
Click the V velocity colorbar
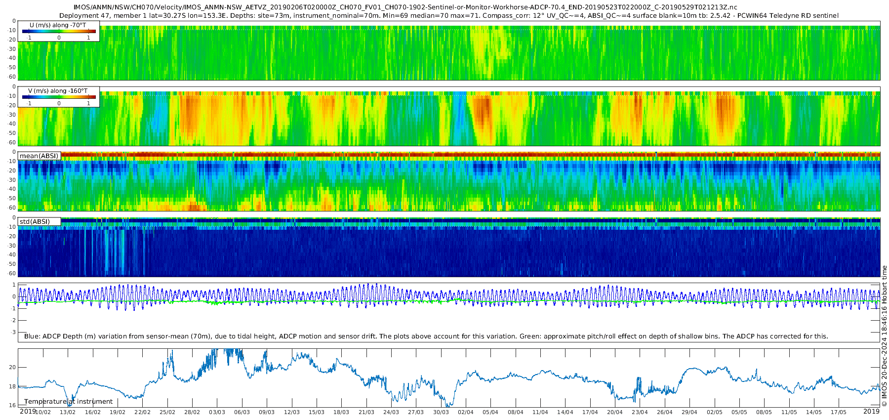click(x=59, y=97)
